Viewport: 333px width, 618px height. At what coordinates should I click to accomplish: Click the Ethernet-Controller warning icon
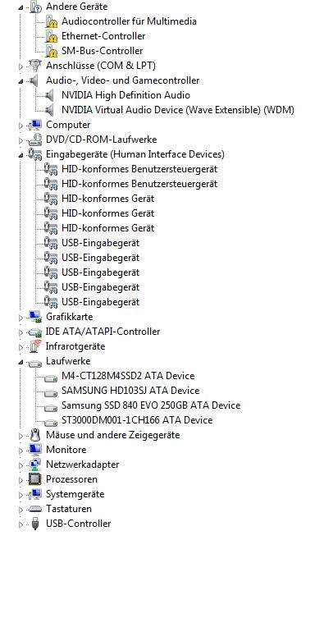tap(51, 36)
